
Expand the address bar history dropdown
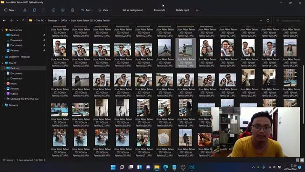(261, 21)
